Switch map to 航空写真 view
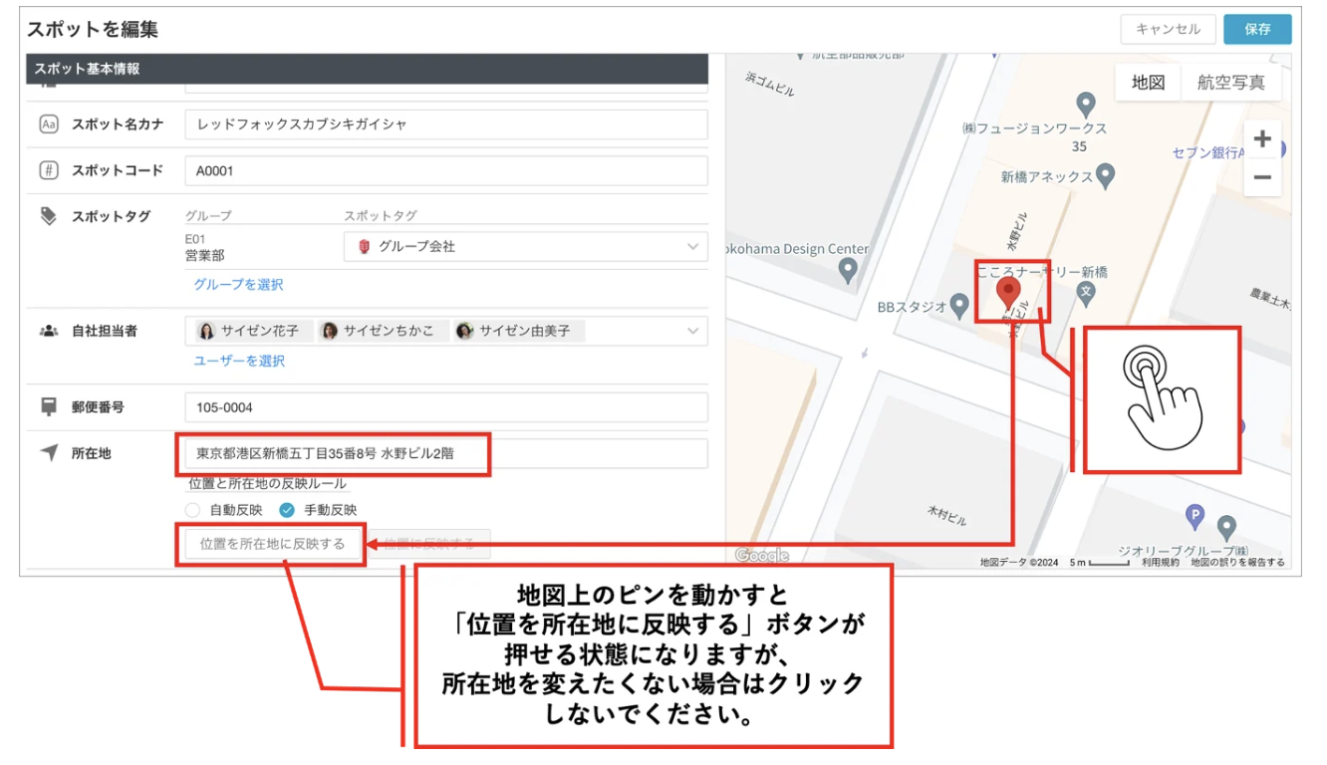Viewport: 1327px width, 765px height. point(1230,83)
